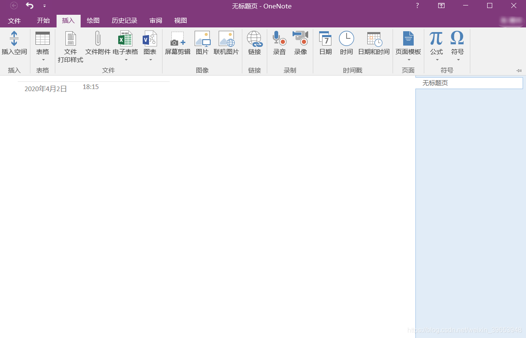Insert a Symbol (符号) omega icon

pos(457,38)
